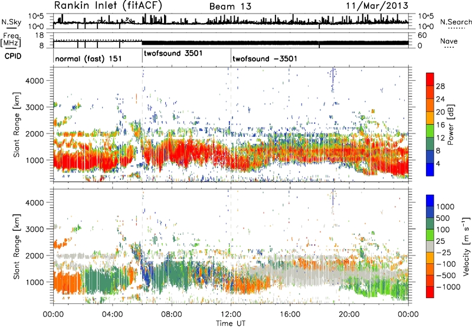Click the '2000' tick on the Power panel
This screenshot has width=472, height=327.
[35, 133]
